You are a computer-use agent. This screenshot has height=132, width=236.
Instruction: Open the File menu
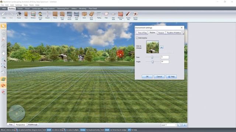(2, 5)
